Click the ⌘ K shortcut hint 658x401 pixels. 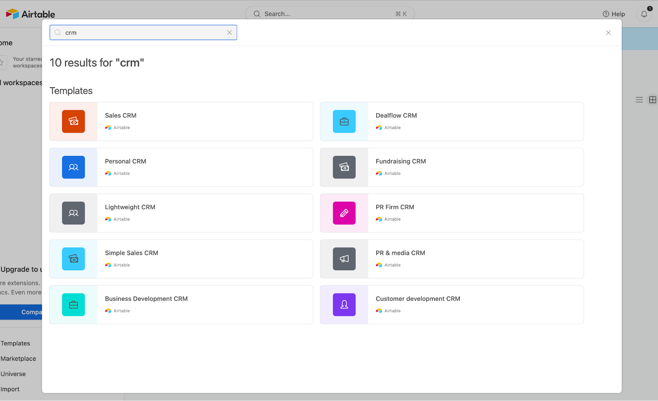(x=401, y=14)
